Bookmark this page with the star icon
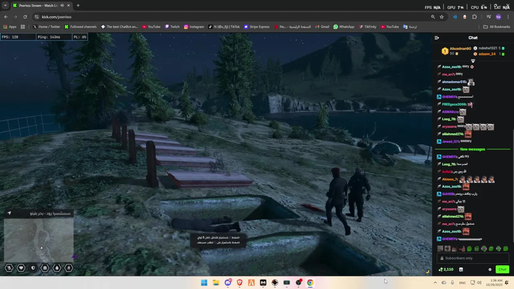Screen dimensions: 514x289 [442, 17]
